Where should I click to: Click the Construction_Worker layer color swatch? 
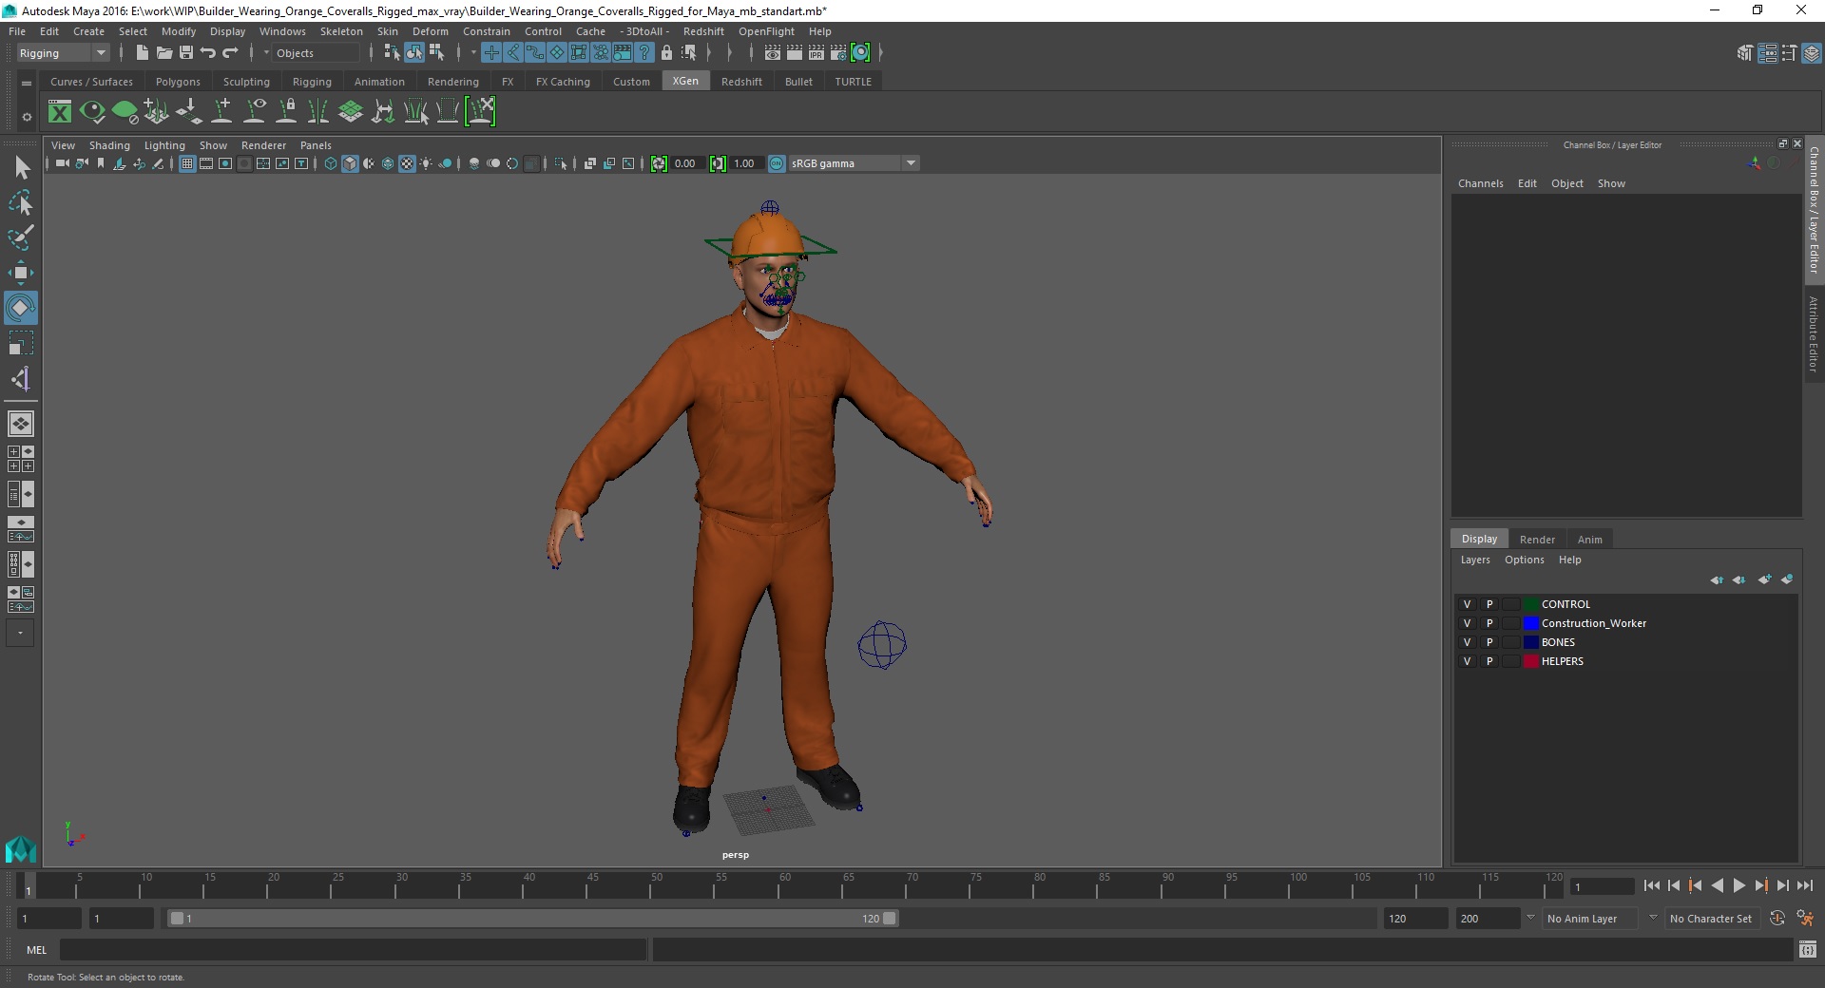pyautogui.click(x=1530, y=623)
